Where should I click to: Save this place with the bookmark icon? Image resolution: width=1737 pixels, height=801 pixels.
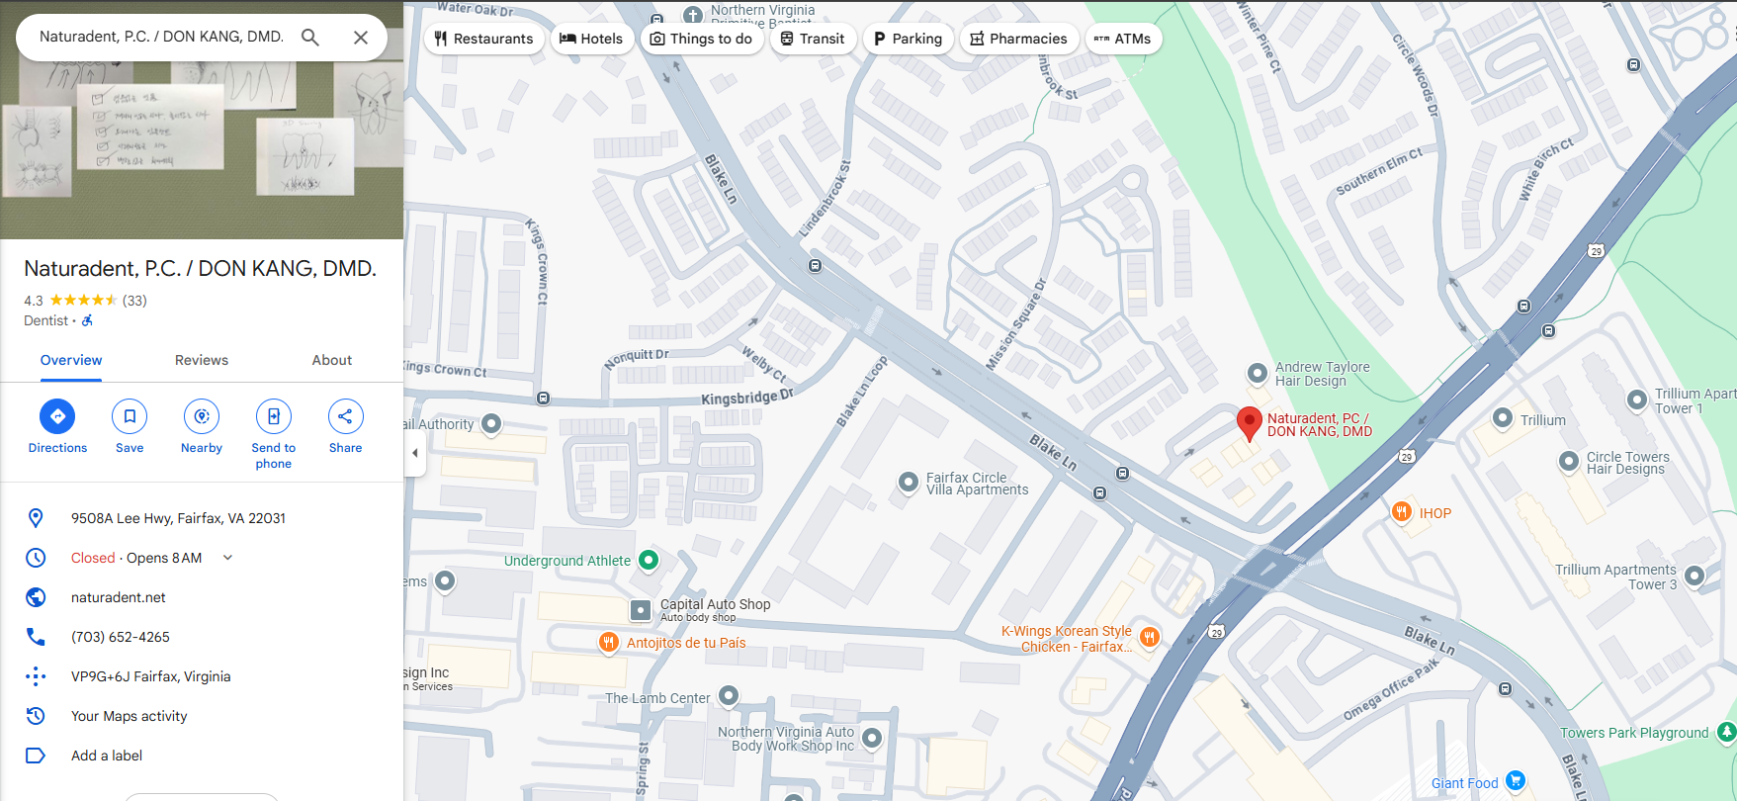(x=130, y=416)
